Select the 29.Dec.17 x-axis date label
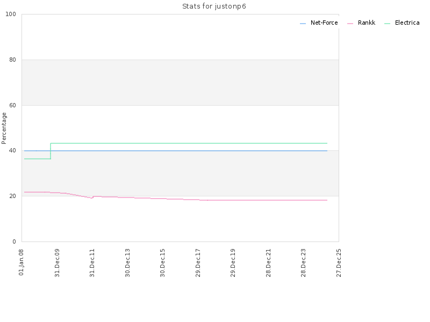 pyautogui.click(x=198, y=263)
